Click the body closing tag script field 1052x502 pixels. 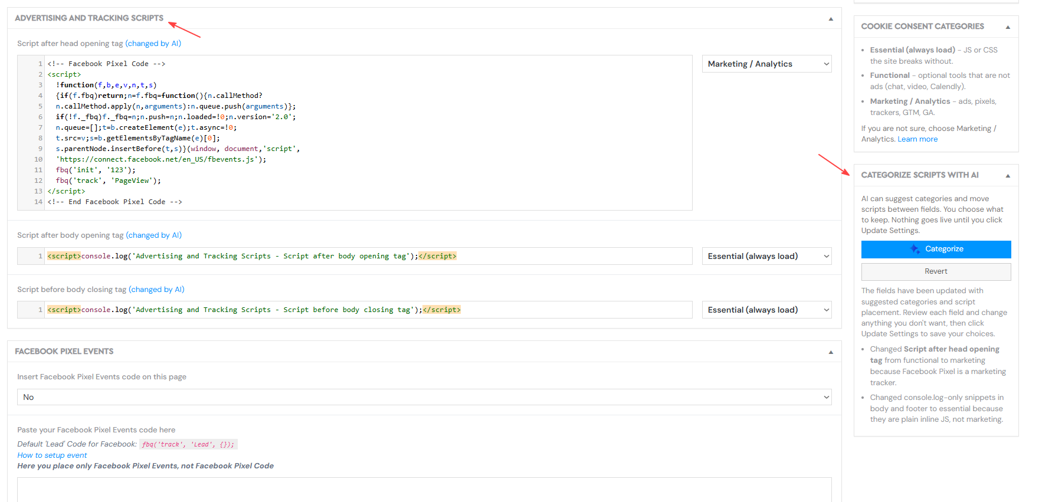pos(355,310)
